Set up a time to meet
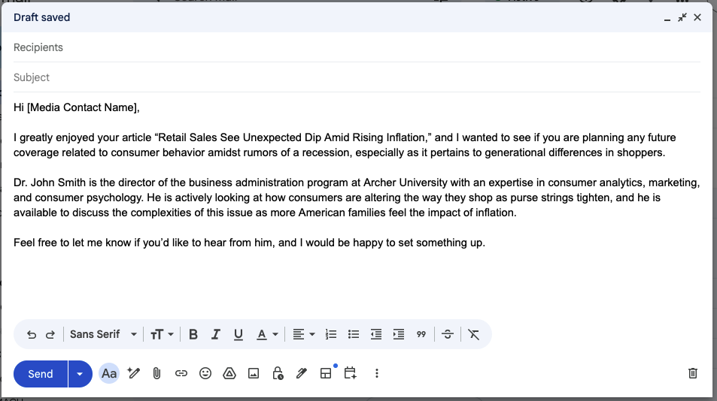The height and width of the screenshot is (401, 717). pos(351,373)
